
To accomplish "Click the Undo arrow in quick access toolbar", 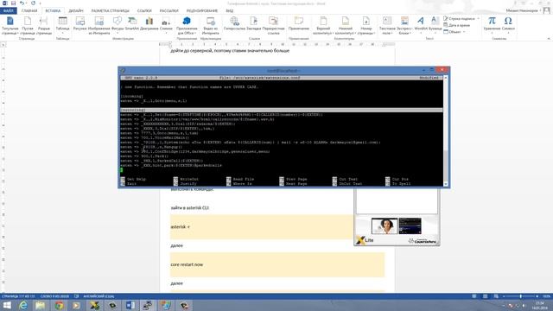I will click(22, 3).
